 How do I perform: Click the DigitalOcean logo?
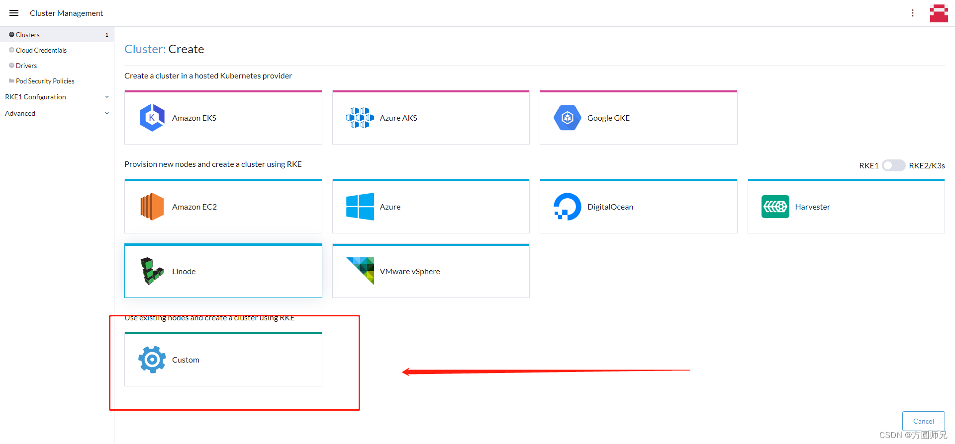[568, 207]
